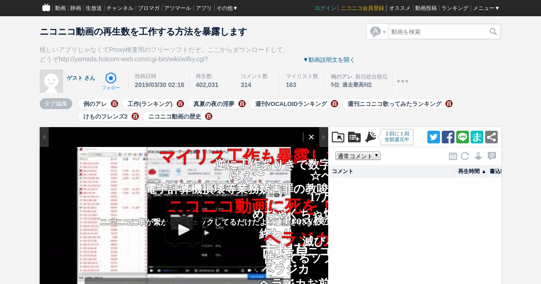The image size is (541, 284).
Task: Open dictionary icon for 週刊ニコニコ歌ってみたランキング tag
Action: point(449,104)
